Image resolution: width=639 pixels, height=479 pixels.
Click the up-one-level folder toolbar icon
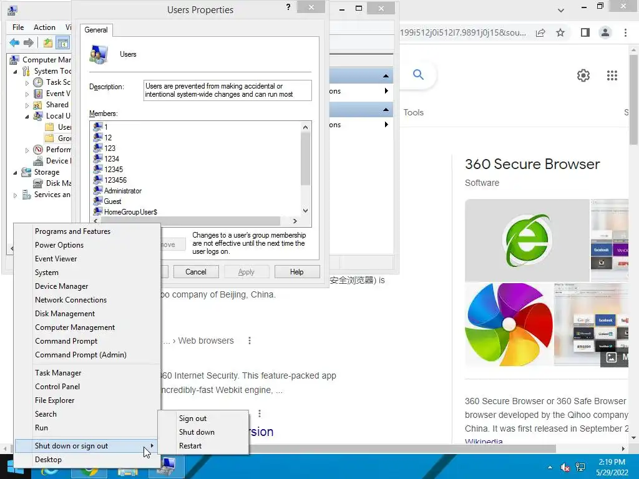click(x=47, y=42)
